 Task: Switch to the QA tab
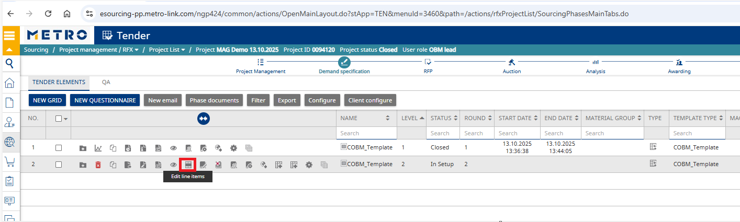106,82
